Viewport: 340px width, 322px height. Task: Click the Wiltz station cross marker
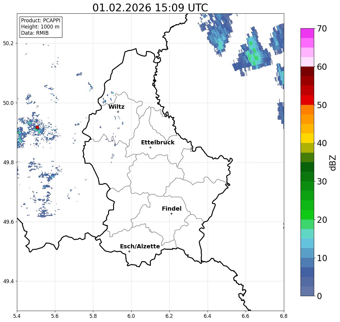click(118, 112)
